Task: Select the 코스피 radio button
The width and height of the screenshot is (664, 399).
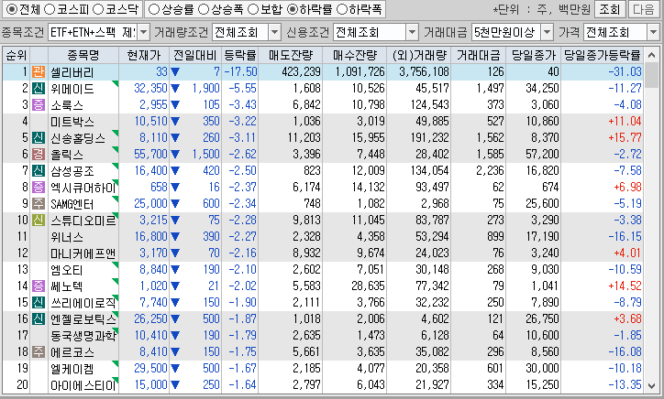Action: [x=50, y=9]
